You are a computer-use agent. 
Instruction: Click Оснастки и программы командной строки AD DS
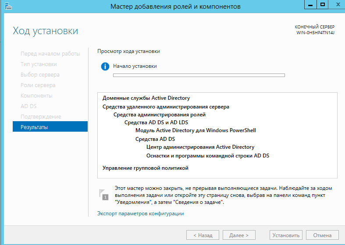click(208, 156)
